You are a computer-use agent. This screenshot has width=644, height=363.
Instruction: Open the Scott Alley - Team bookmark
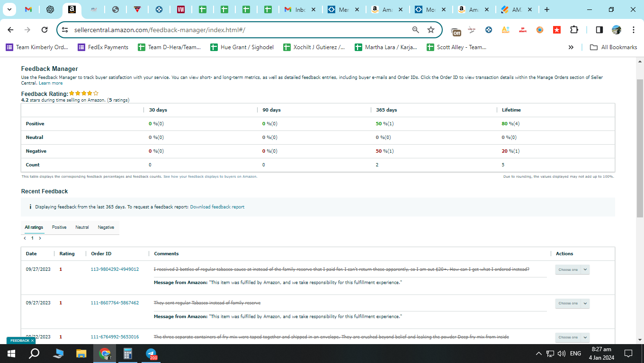point(456,47)
